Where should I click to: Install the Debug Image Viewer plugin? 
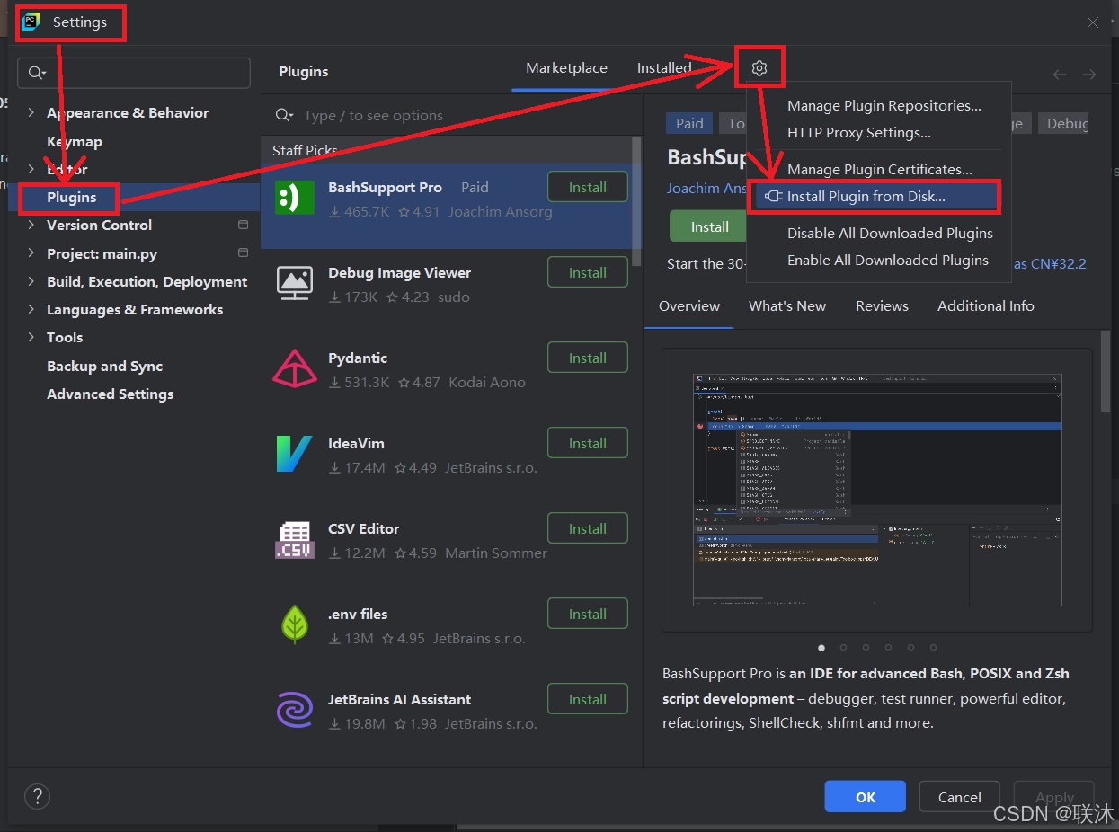click(x=588, y=273)
